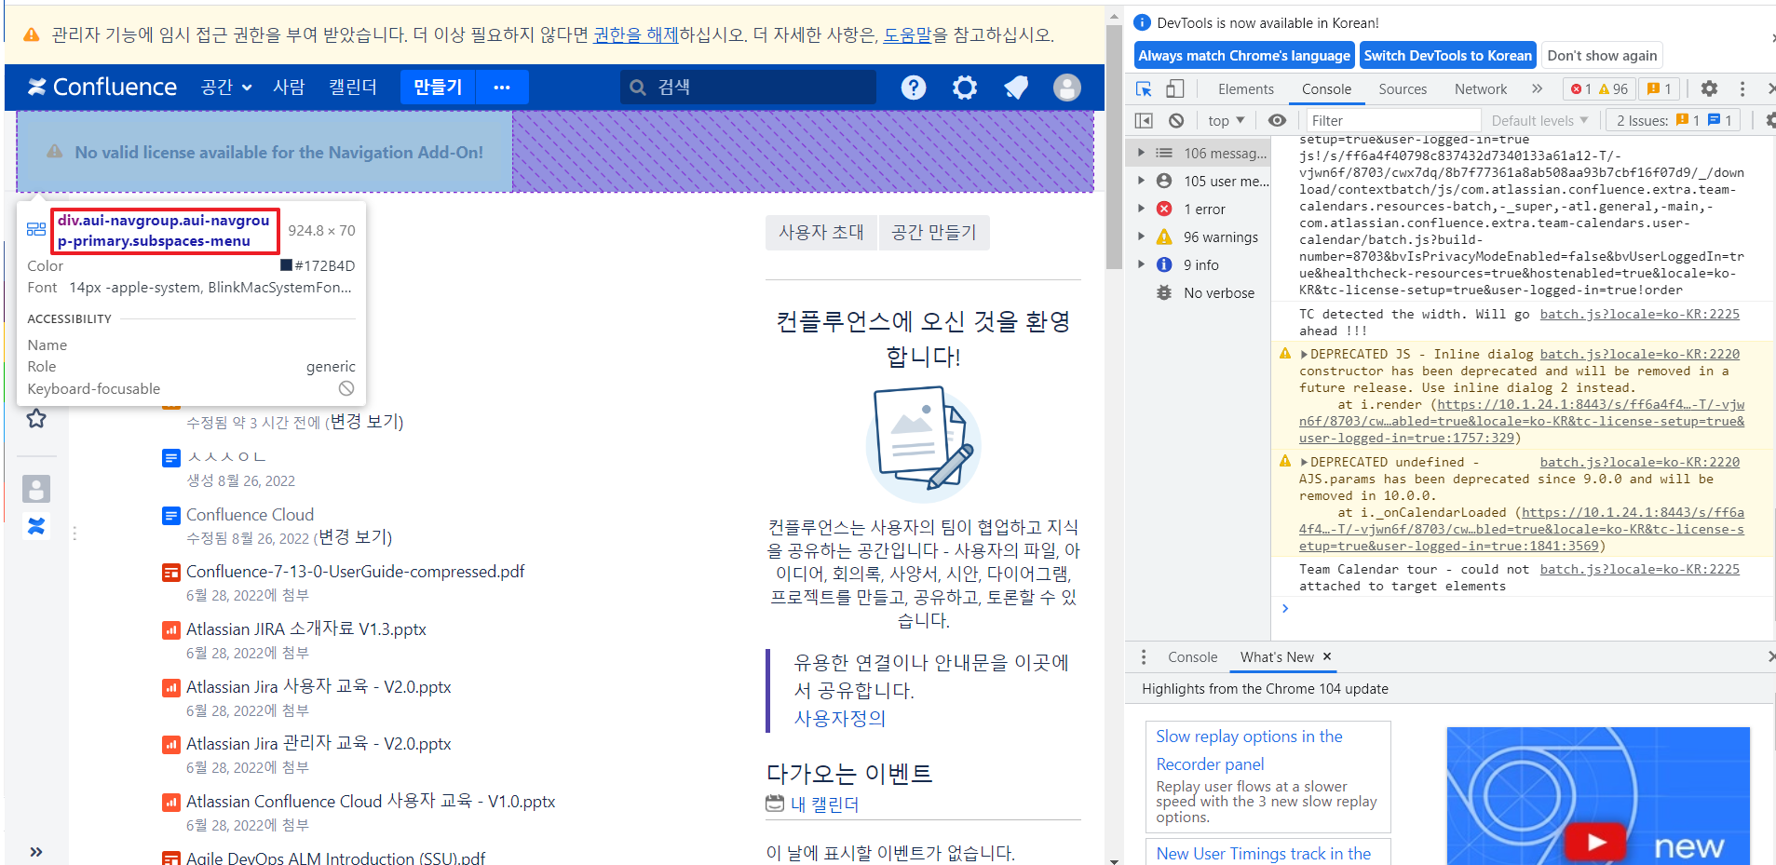This screenshot has height=865, width=1776.
Task: Open DevTools settings gear next to issue counters
Action: (1709, 88)
